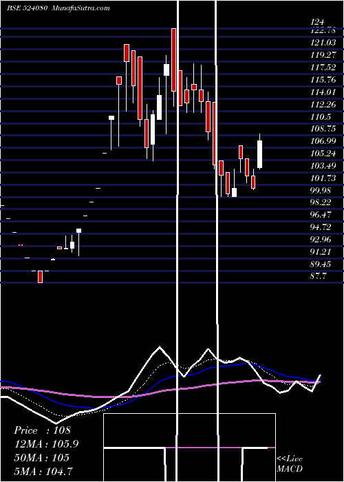This screenshot has width=344, height=482.
Task: Click the 103.49 price axis label
Action: click(323, 166)
